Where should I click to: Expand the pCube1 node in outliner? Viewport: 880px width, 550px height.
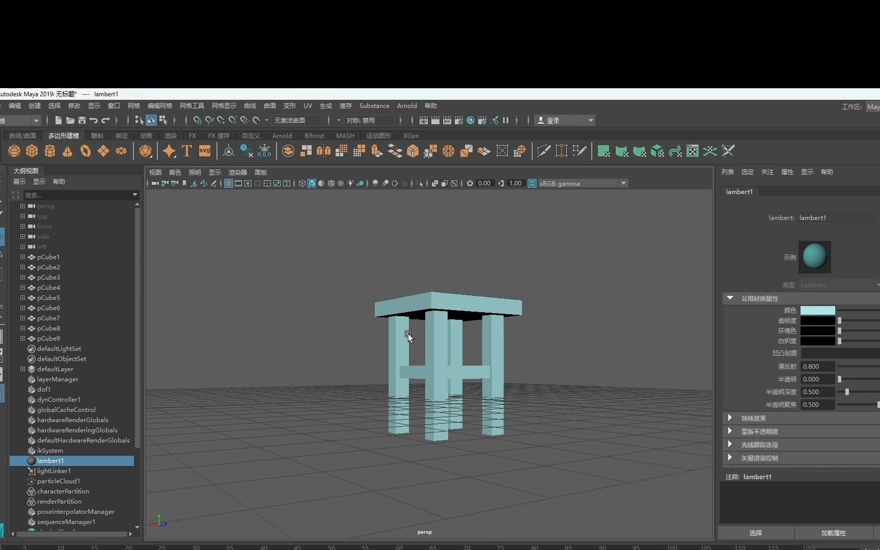pos(22,257)
